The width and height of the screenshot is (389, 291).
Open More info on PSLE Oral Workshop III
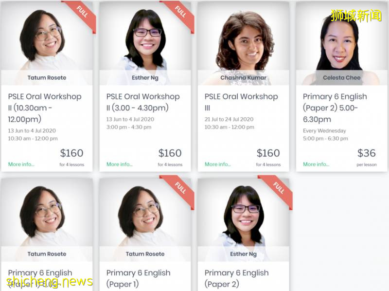[x=217, y=164]
